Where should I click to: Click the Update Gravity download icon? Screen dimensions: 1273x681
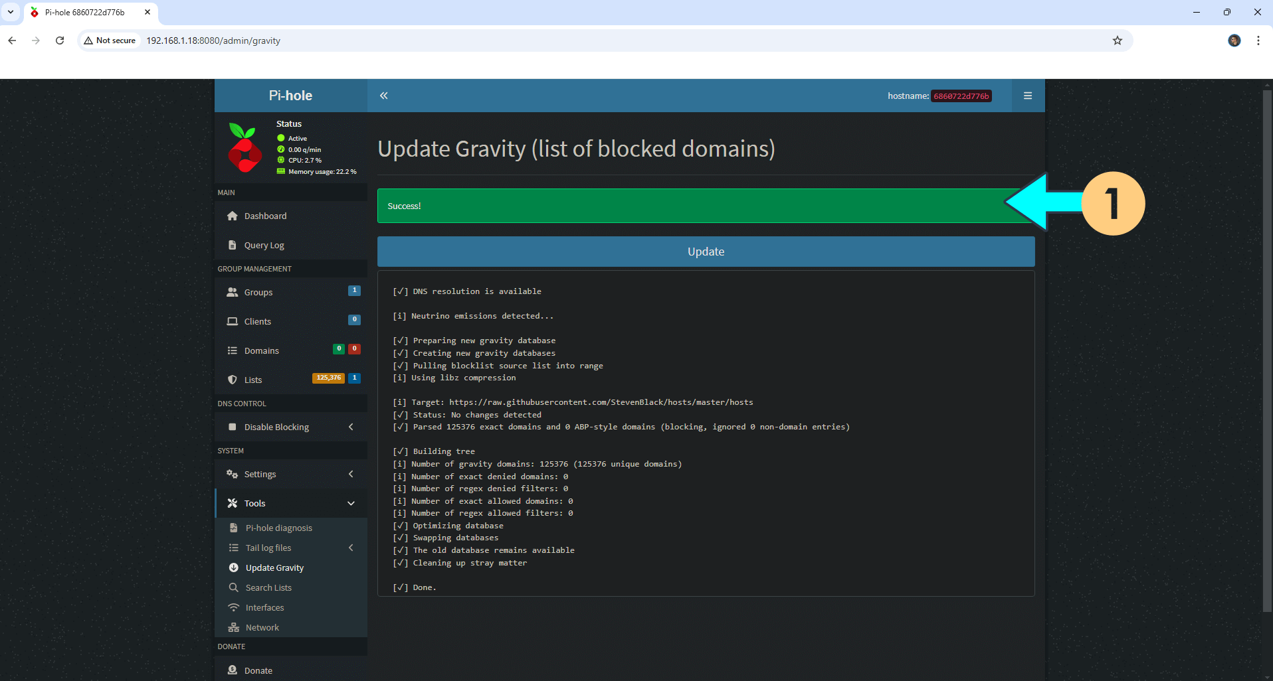pos(233,567)
